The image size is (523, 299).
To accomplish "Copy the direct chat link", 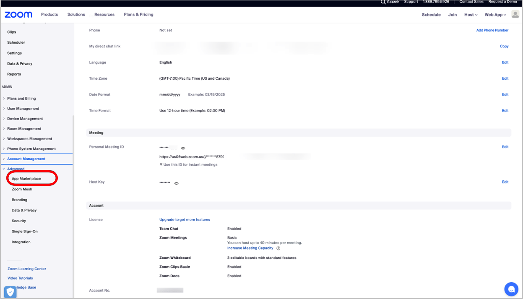I will (x=504, y=46).
